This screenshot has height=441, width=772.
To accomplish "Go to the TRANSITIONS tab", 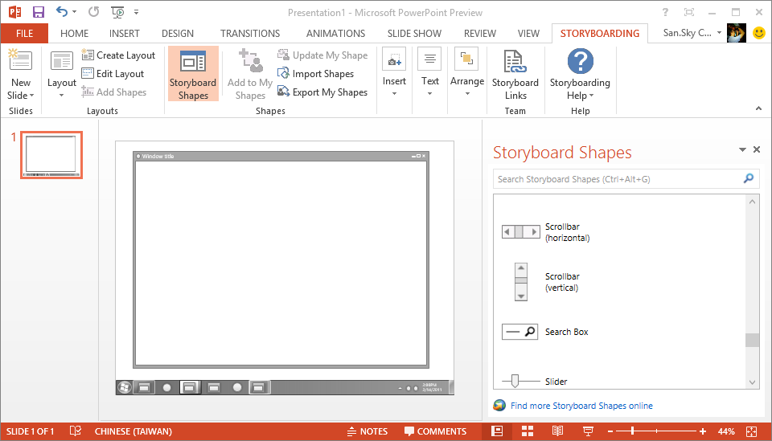I will [250, 34].
